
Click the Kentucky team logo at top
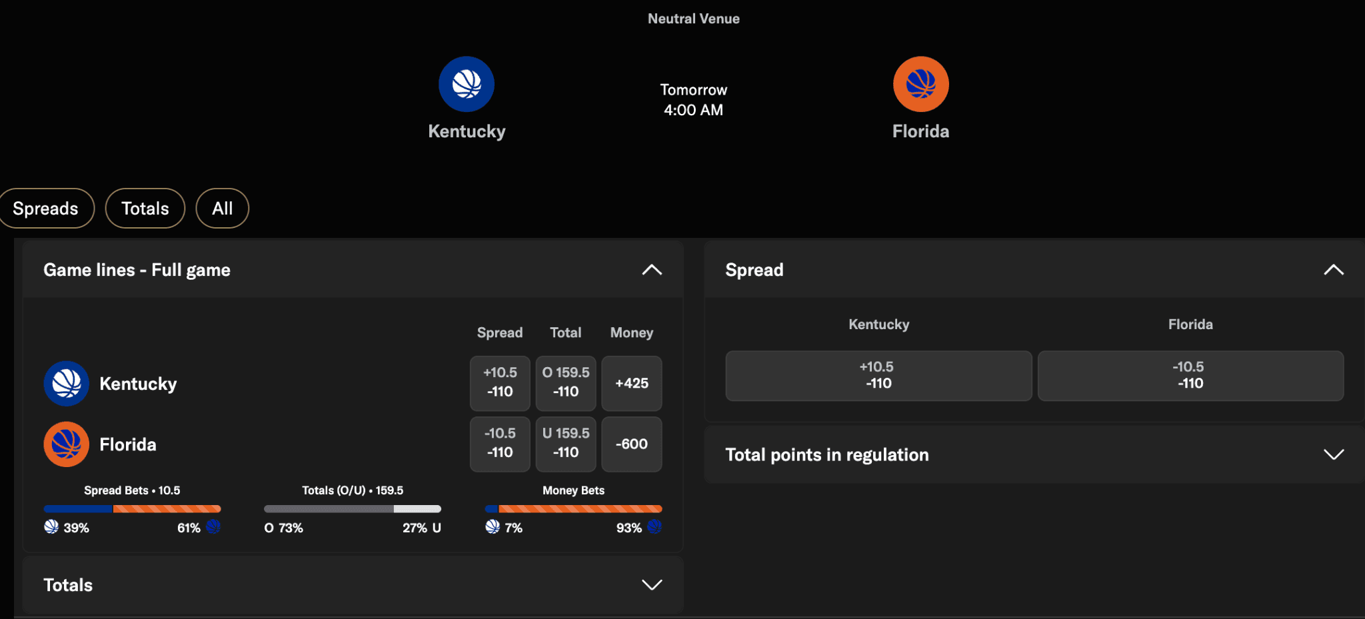[x=467, y=84]
